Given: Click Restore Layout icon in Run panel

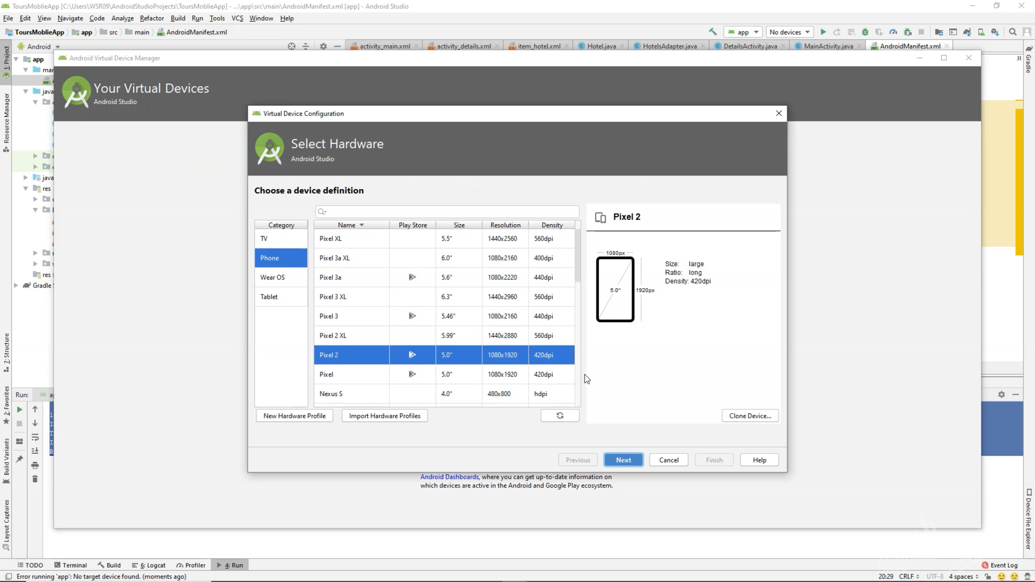Looking at the screenshot, I should [20, 442].
